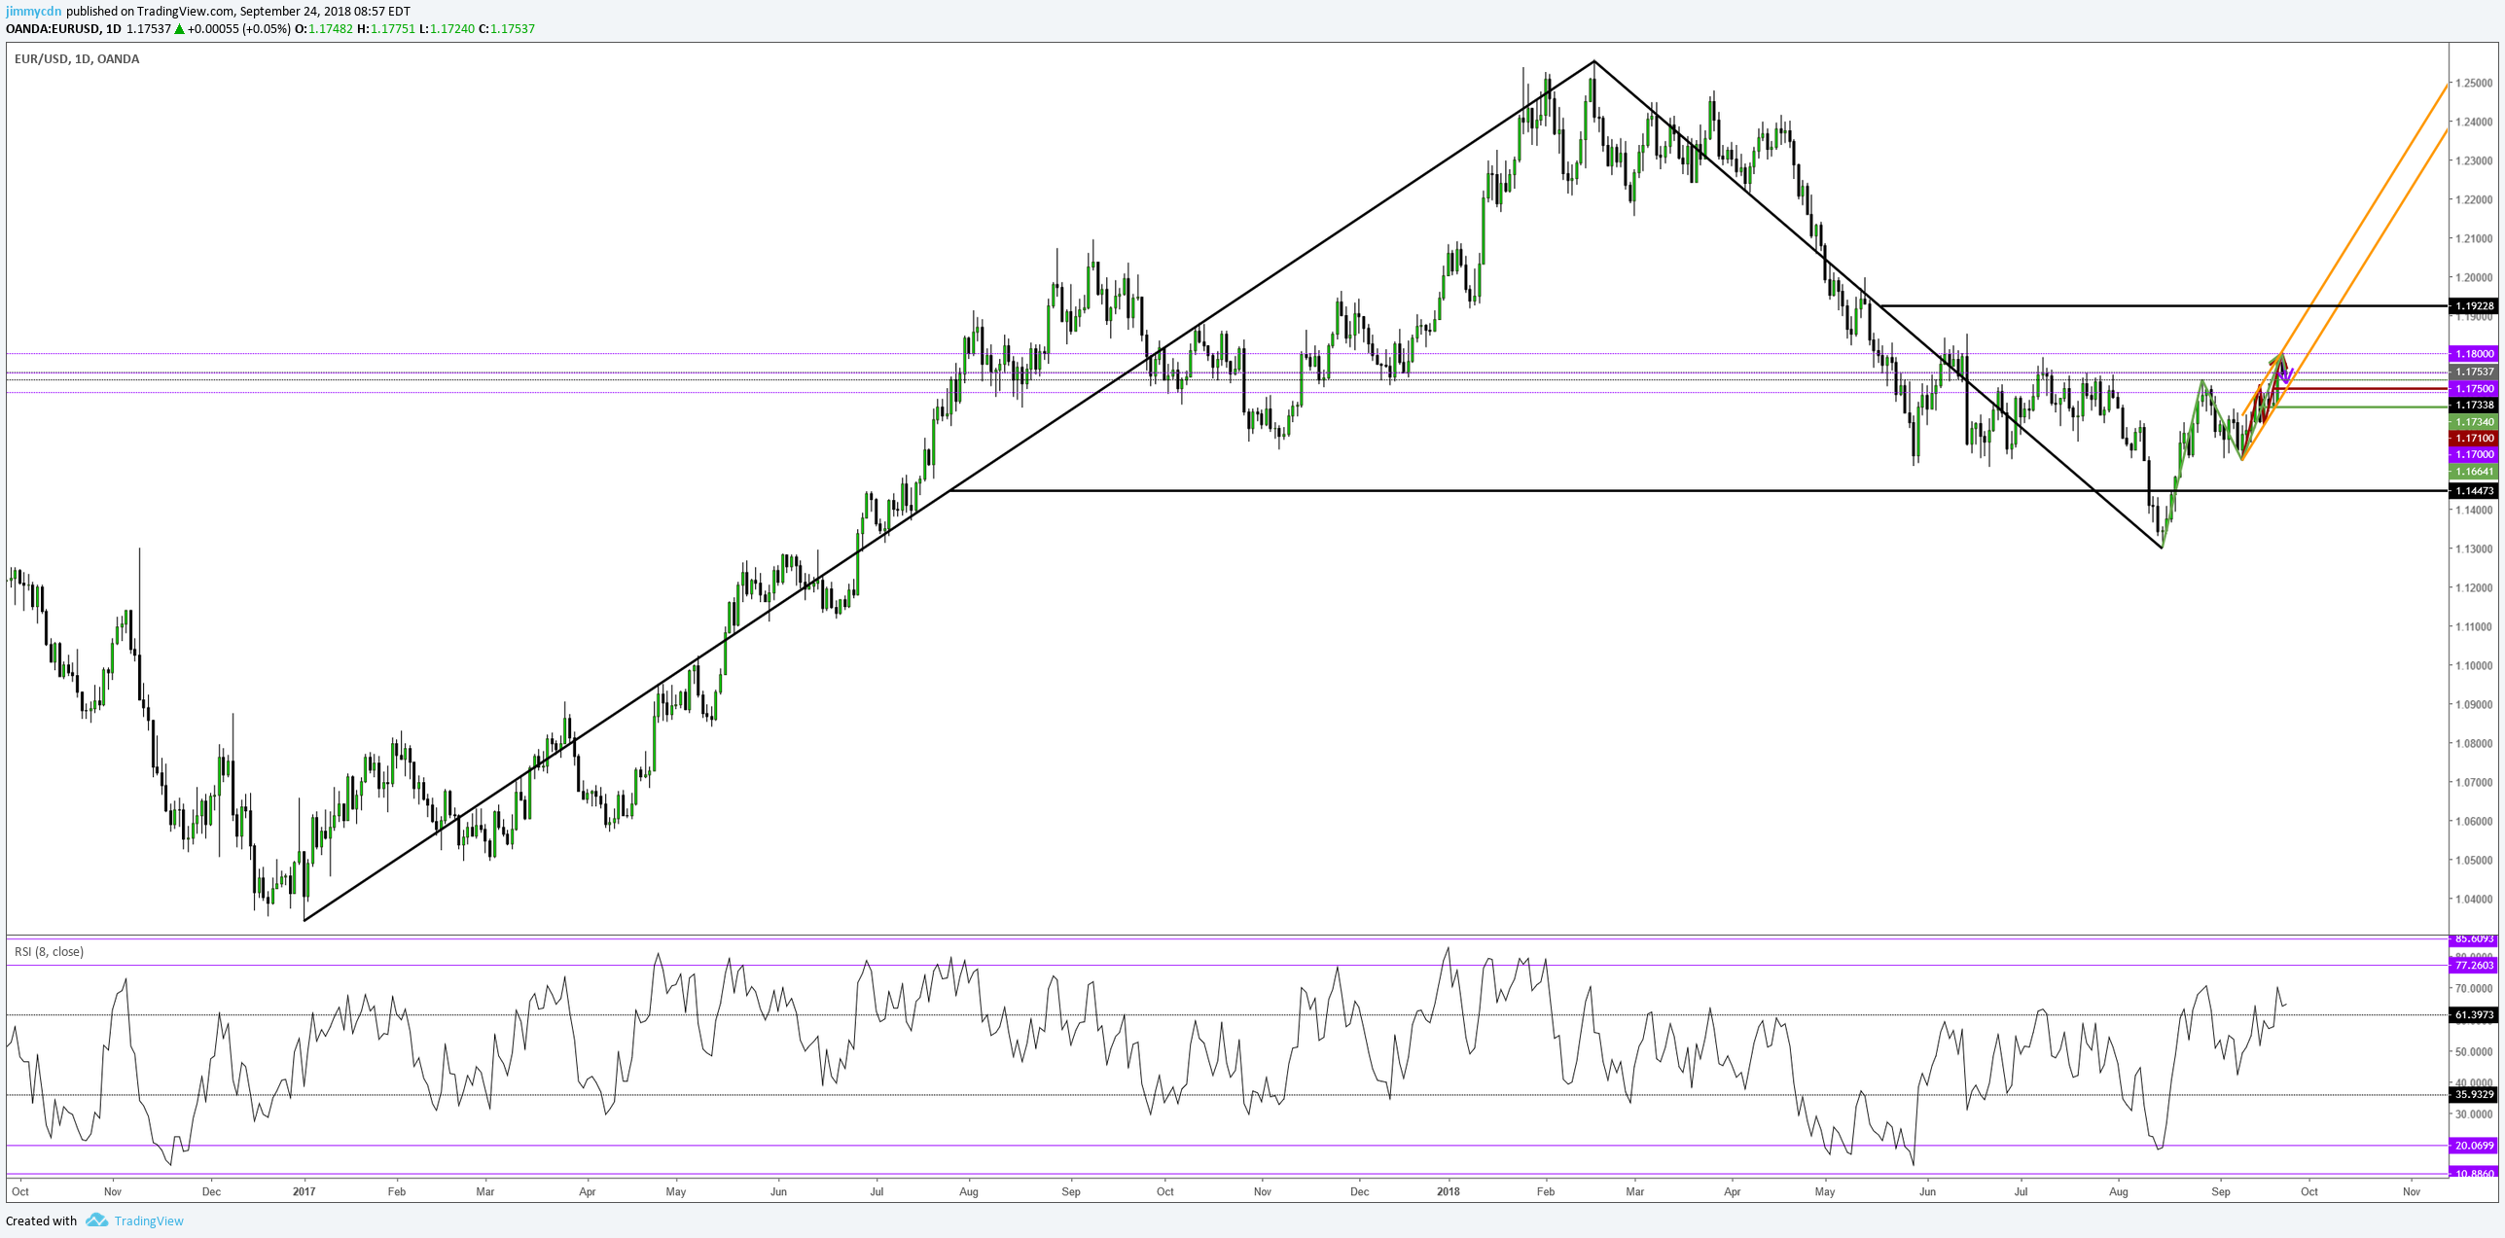Click the 1.24000 price axis tick
Viewport: 2505px width, 1238px height.
pos(2474,122)
